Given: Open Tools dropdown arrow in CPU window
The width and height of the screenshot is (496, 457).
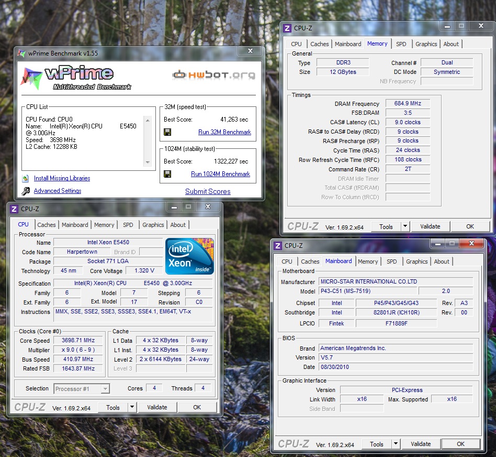Looking at the screenshot, I should 132,407.
